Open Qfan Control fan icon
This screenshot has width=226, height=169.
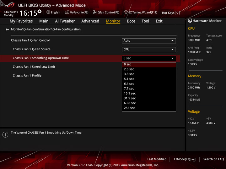click(95, 12)
